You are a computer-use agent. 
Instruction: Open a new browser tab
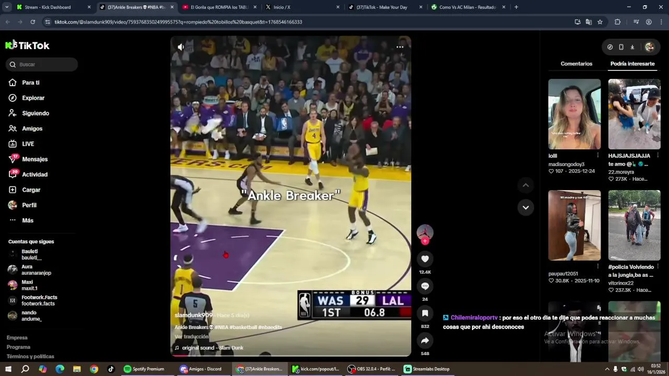click(x=516, y=7)
